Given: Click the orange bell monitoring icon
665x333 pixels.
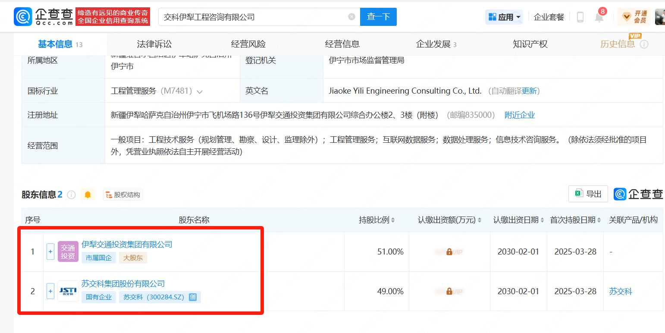Looking at the screenshot, I should pos(88,195).
